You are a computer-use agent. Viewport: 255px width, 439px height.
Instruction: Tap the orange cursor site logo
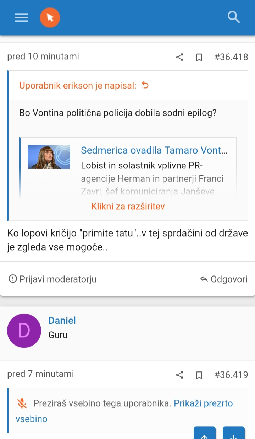tap(50, 17)
